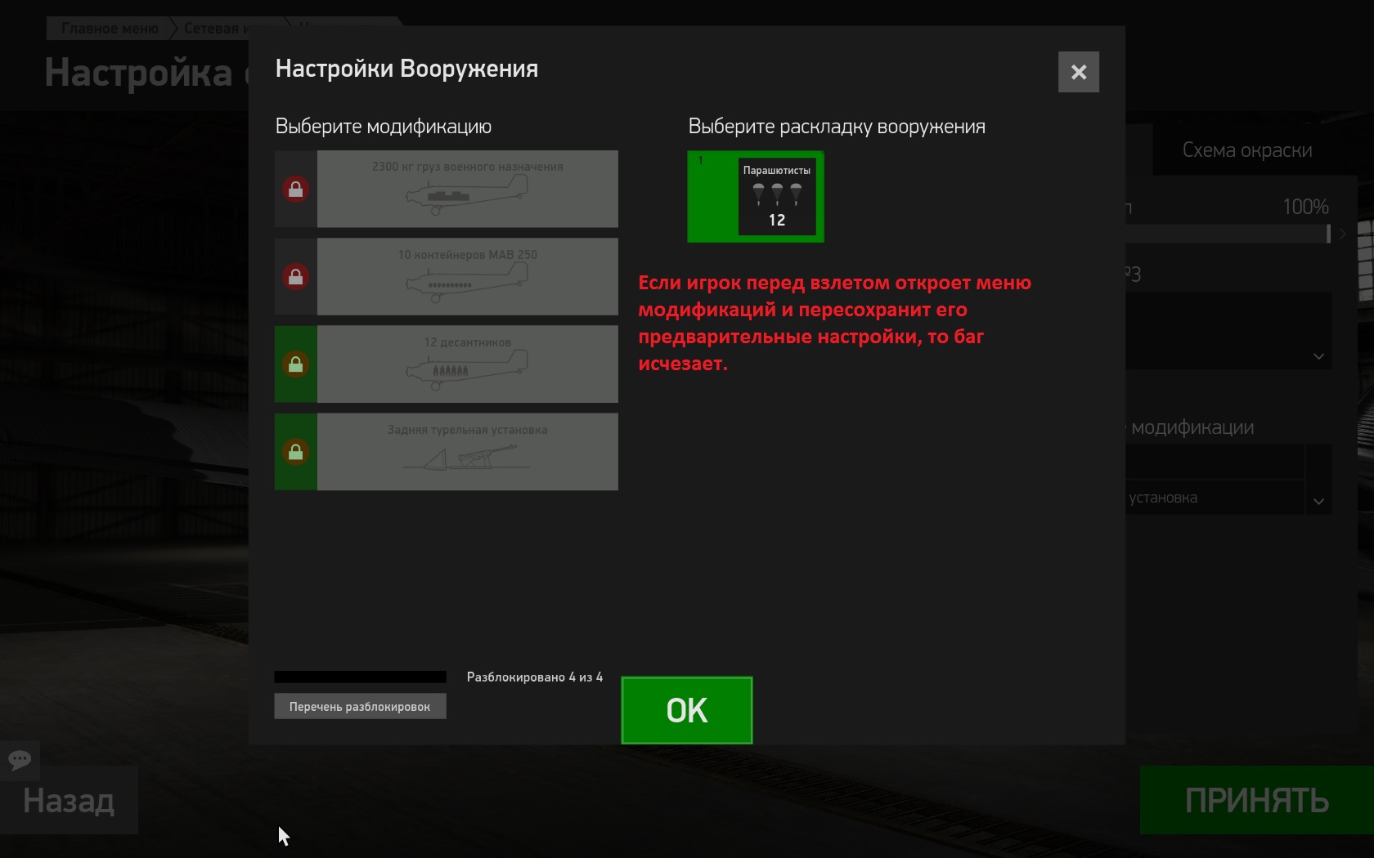Select 10 контейнеров MAB 250 modification
This screenshot has width=1374, height=858.
[x=467, y=276]
